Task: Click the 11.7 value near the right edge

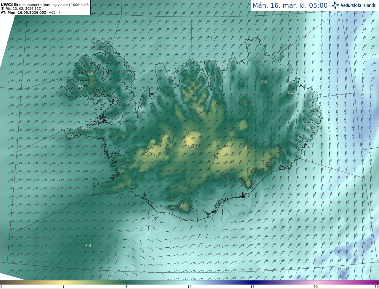Action: [x=368, y=246]
